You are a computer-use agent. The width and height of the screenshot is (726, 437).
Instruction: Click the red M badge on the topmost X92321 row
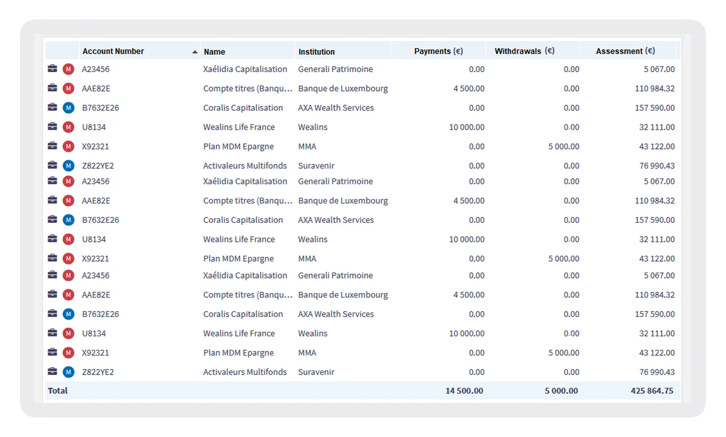[x=68, y=146]
